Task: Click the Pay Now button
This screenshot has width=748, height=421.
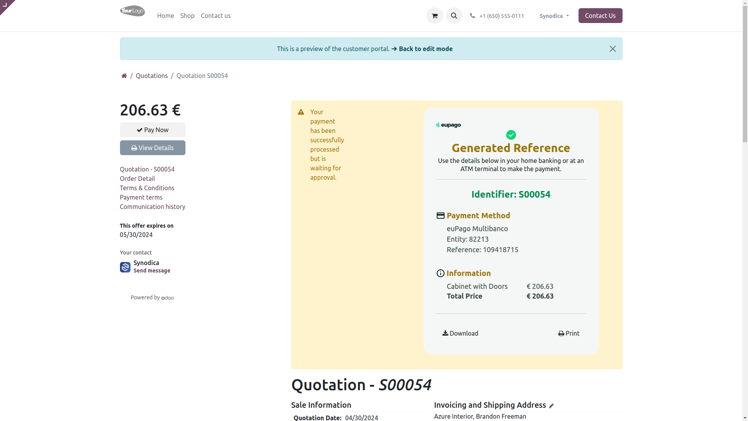Action: (153, 130)
